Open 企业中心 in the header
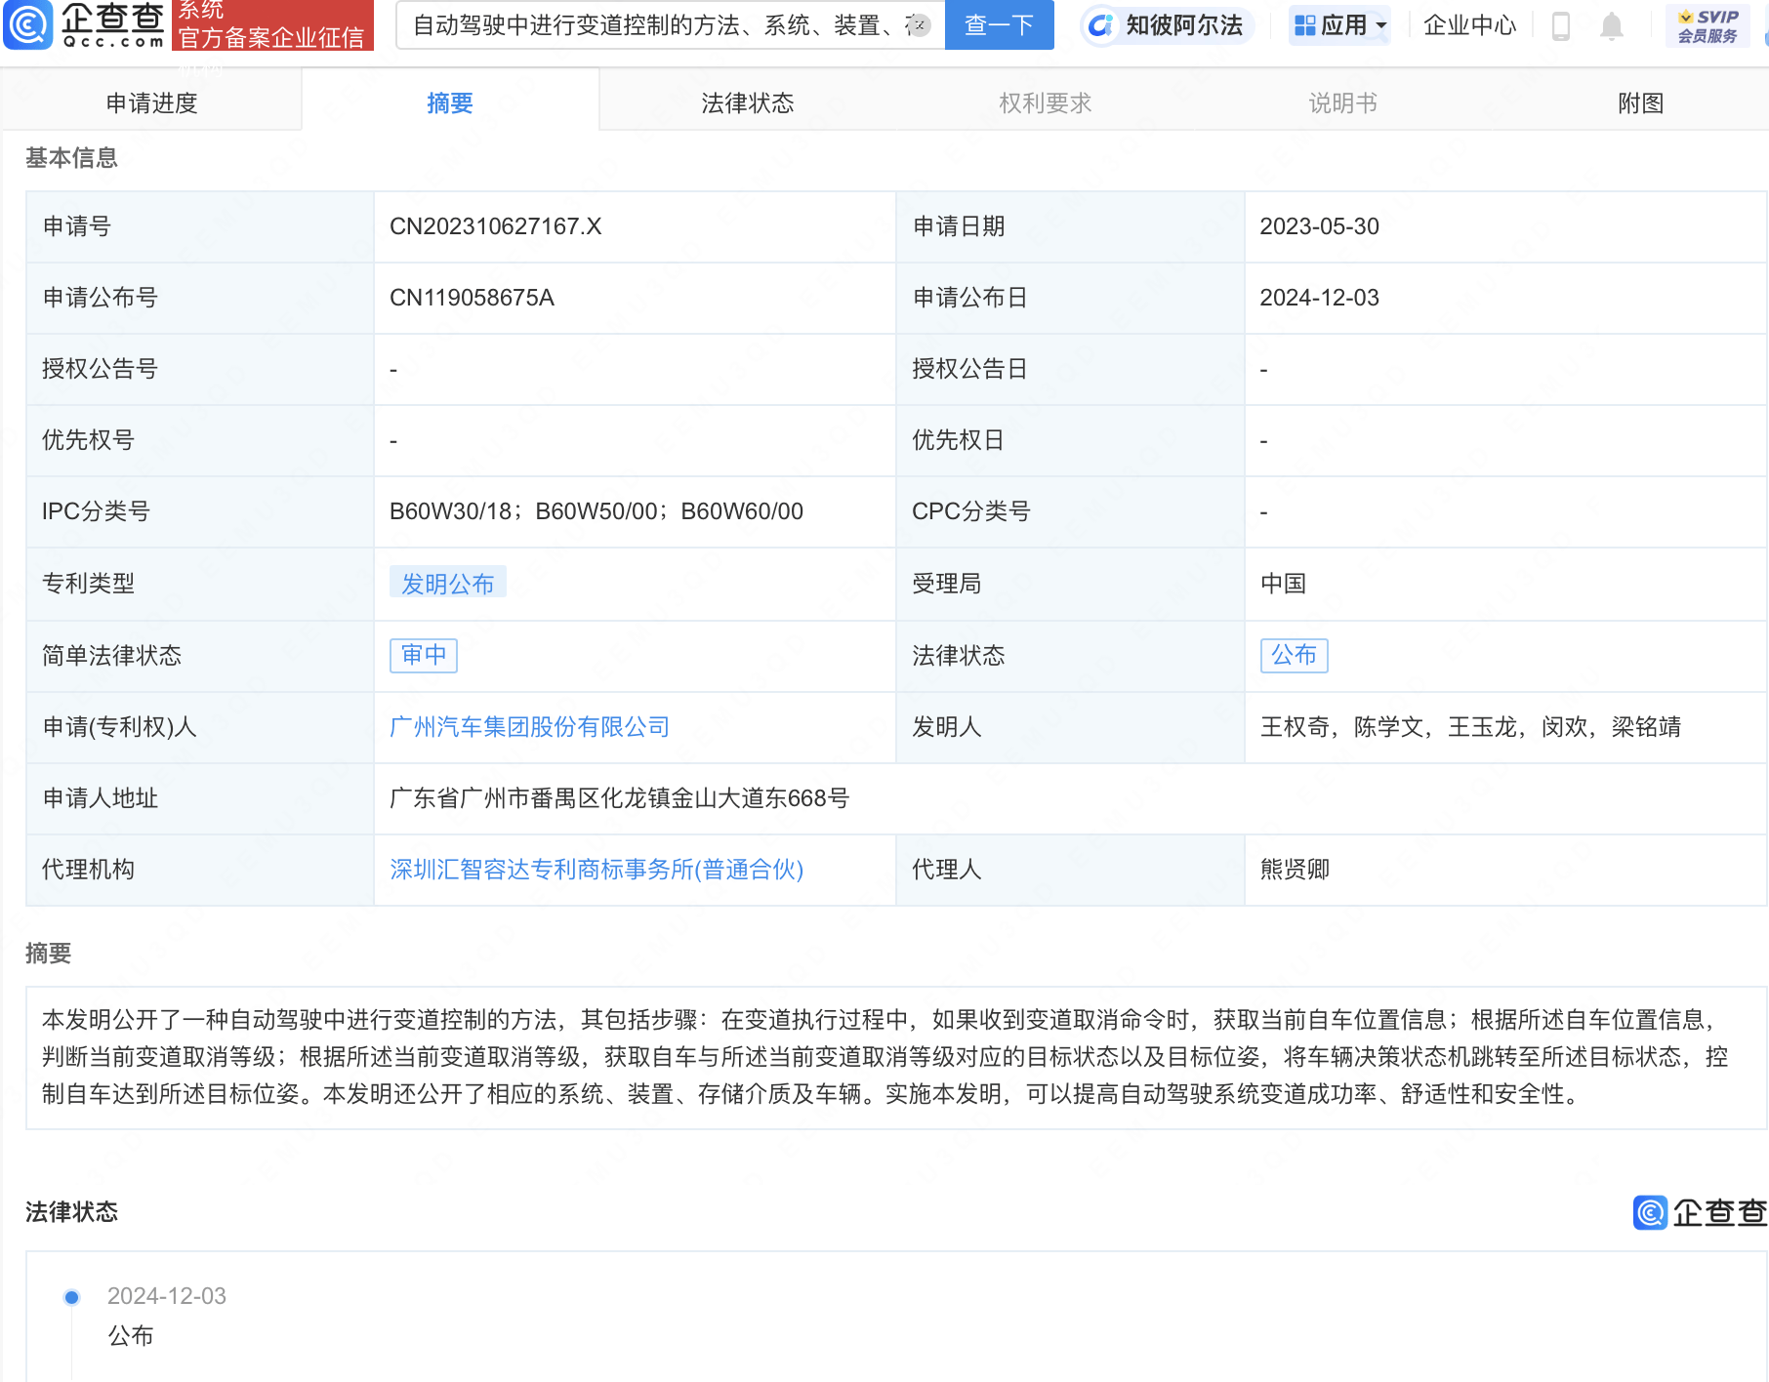Image resolution: width=1769 pixels, height=1382 pixels. [1469, 25]
